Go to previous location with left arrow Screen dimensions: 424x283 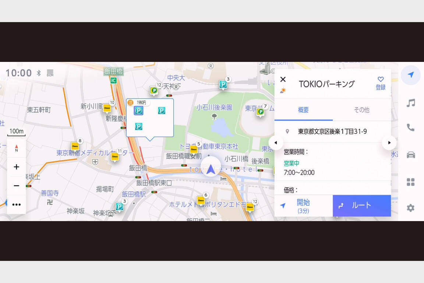(276, 143)
